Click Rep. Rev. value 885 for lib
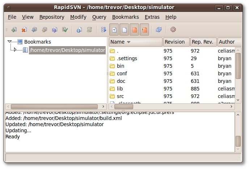The image size is (249, 169). tap(195, 89)
